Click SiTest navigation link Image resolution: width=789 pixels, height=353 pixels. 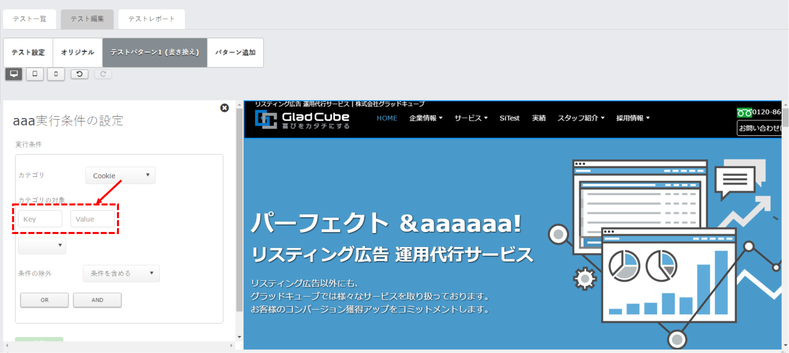(x=510, y=118)
